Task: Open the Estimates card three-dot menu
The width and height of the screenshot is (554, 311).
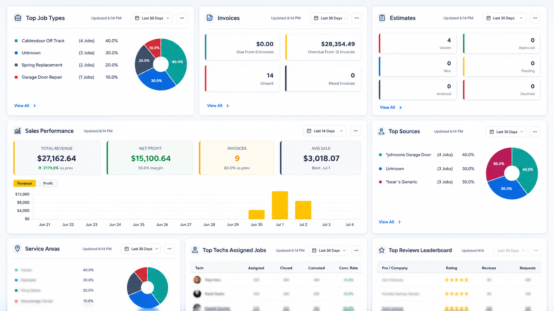Action: click(x=535, y=18)
